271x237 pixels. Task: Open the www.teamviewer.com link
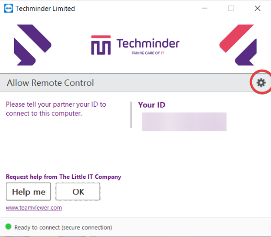point(33,208)
